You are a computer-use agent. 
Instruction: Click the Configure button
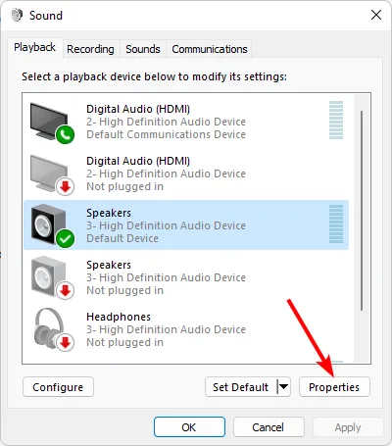click(58, 387)
